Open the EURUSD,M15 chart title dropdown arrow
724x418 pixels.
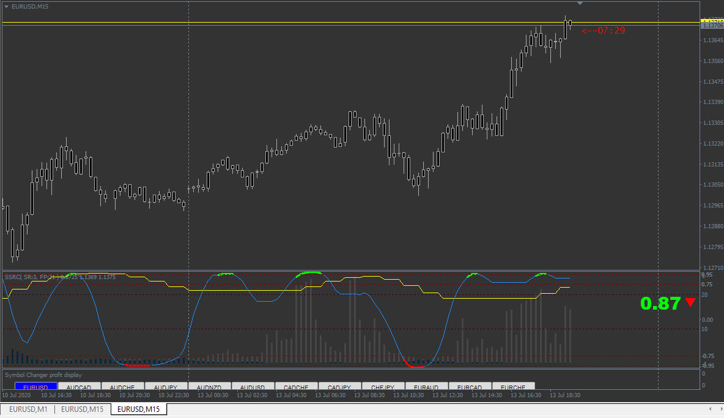7,7
